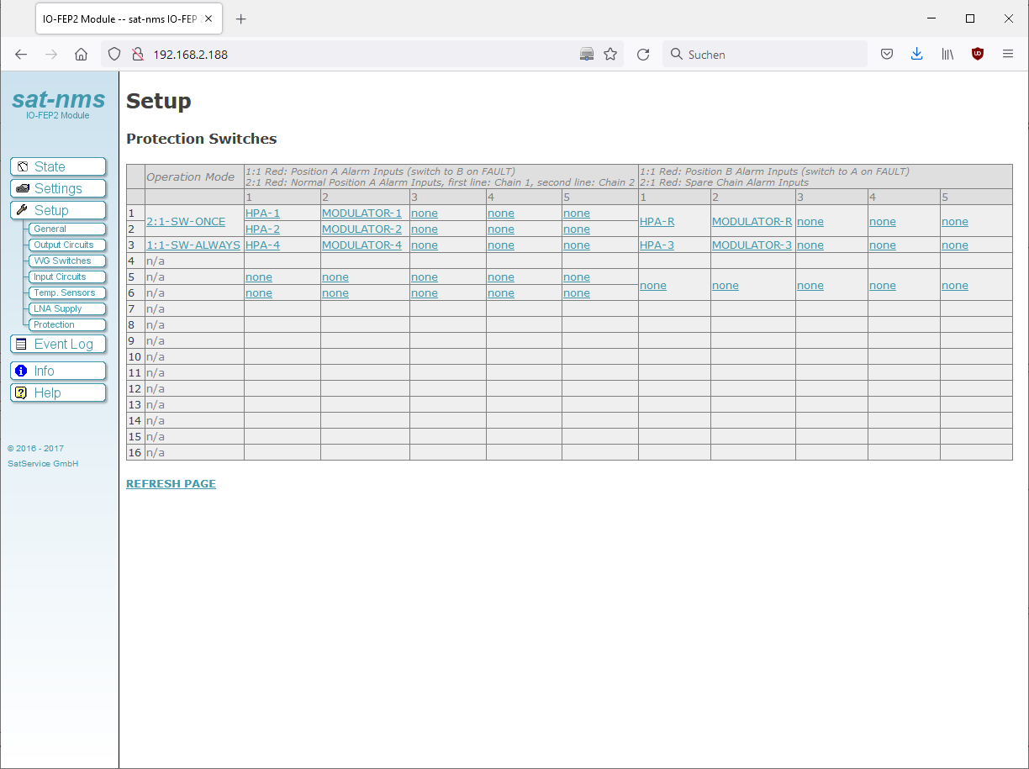Select the Output Circuits setup subpage
The image size is (1029, 769).
click(x=64, y=245)
